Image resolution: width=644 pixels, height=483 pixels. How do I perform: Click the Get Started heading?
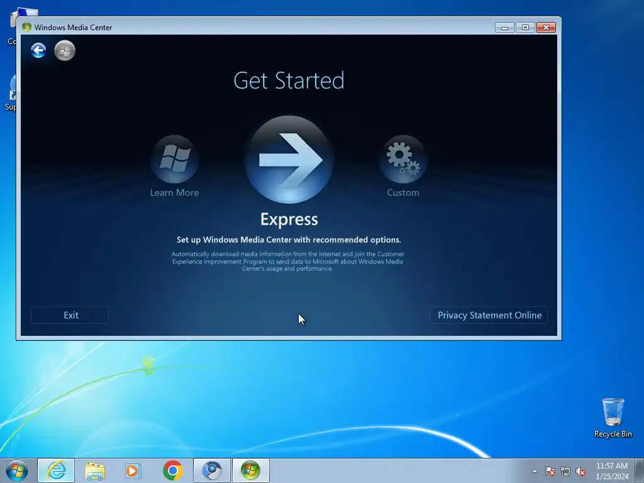[289, 80]
